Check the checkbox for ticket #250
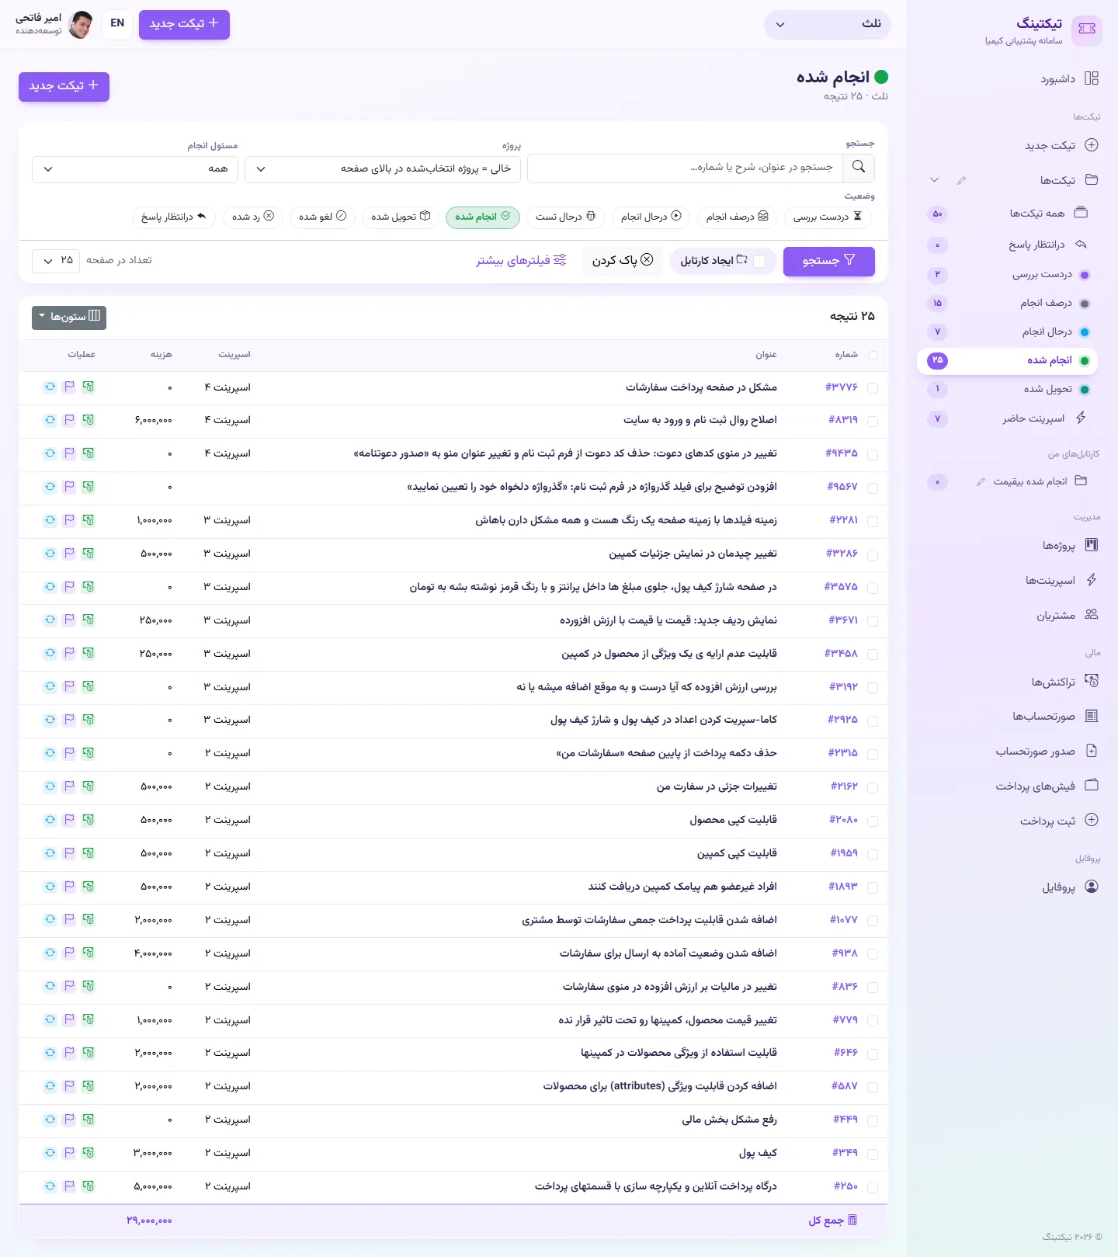Viewport: 1118px width, 1257px height. click(873, 1187)
